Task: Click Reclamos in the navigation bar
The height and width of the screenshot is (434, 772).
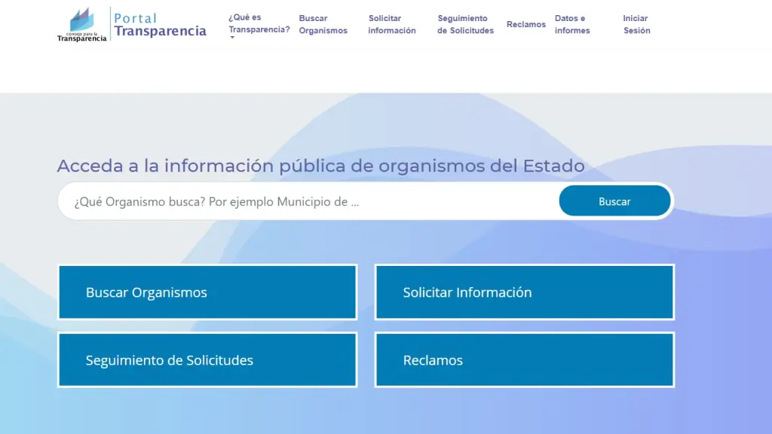Action: (525, 23)
